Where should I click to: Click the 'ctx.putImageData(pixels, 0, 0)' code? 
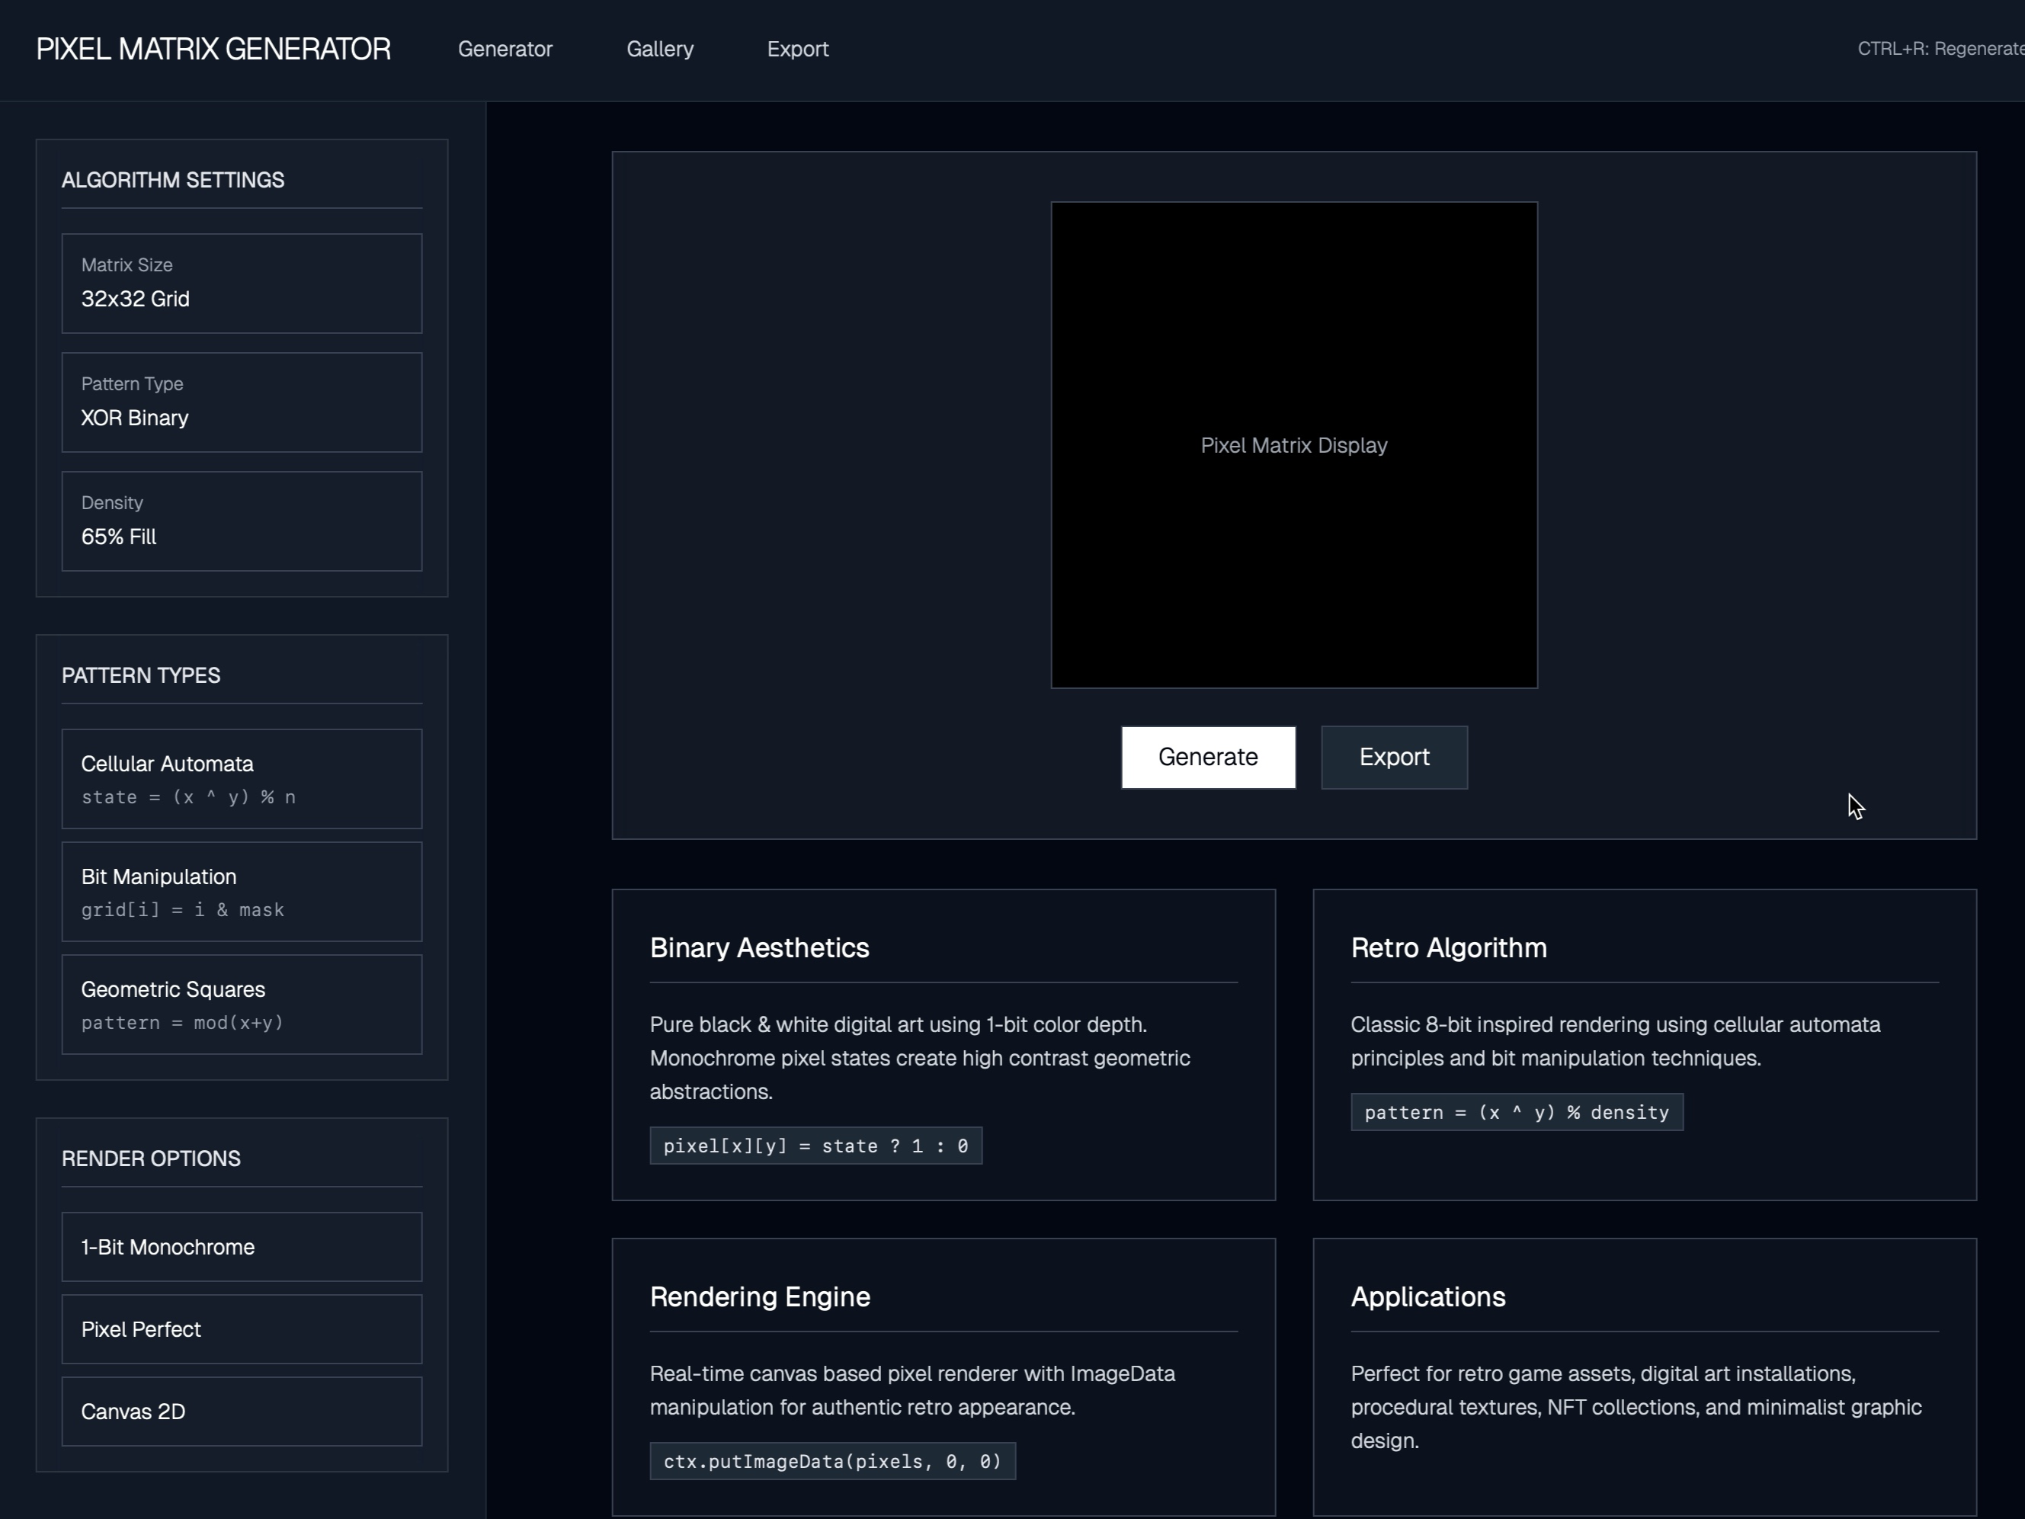pyautogui.click(x=833, y=1461)
